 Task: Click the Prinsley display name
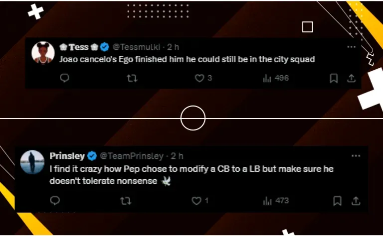point(67,156)
